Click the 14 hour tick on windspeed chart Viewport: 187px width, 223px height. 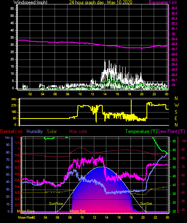pos(105,94)
